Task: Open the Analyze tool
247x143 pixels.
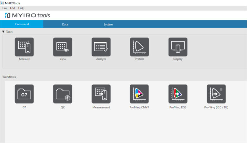Action: coord(101,47)
